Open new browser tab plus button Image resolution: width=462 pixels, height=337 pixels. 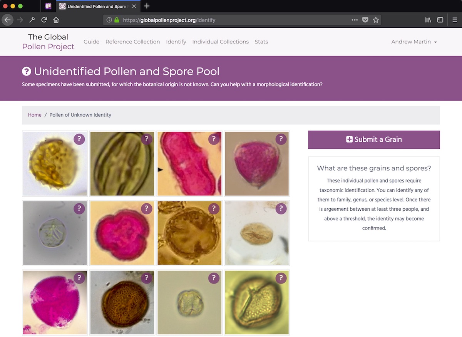tap(147, 6)
